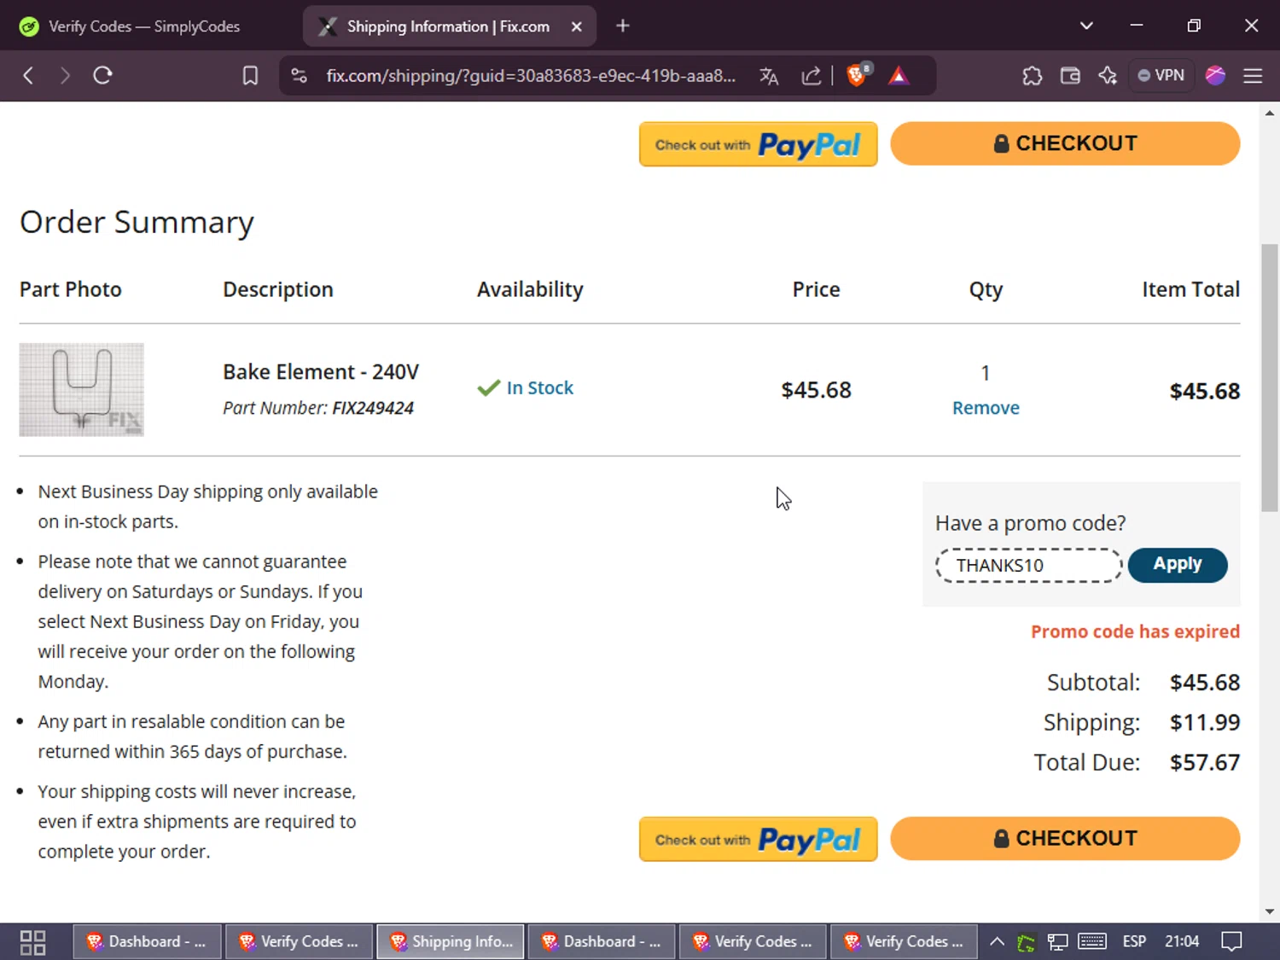Click the scrollbar up arrow

point(1270,113)
